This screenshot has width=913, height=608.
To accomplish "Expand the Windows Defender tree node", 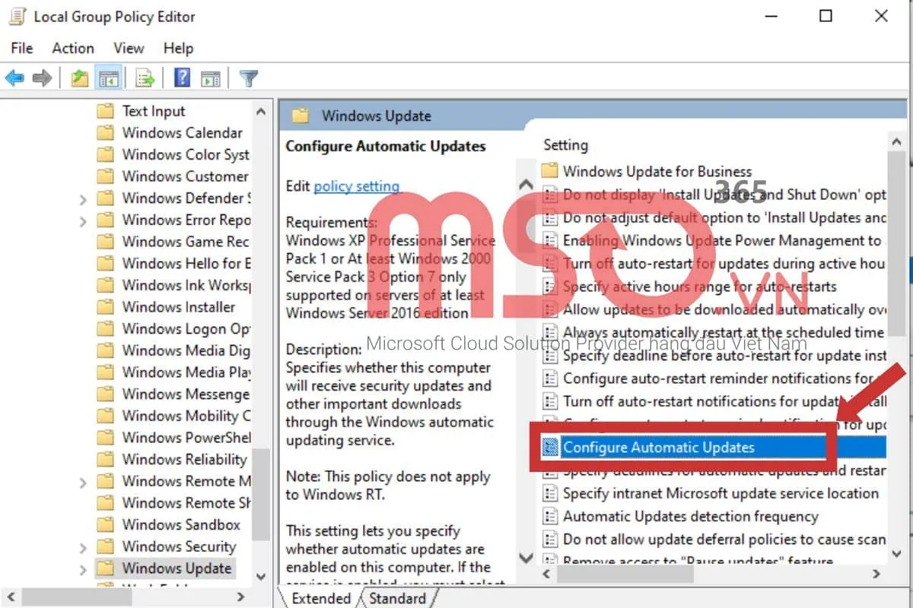I will click(83, 199).
